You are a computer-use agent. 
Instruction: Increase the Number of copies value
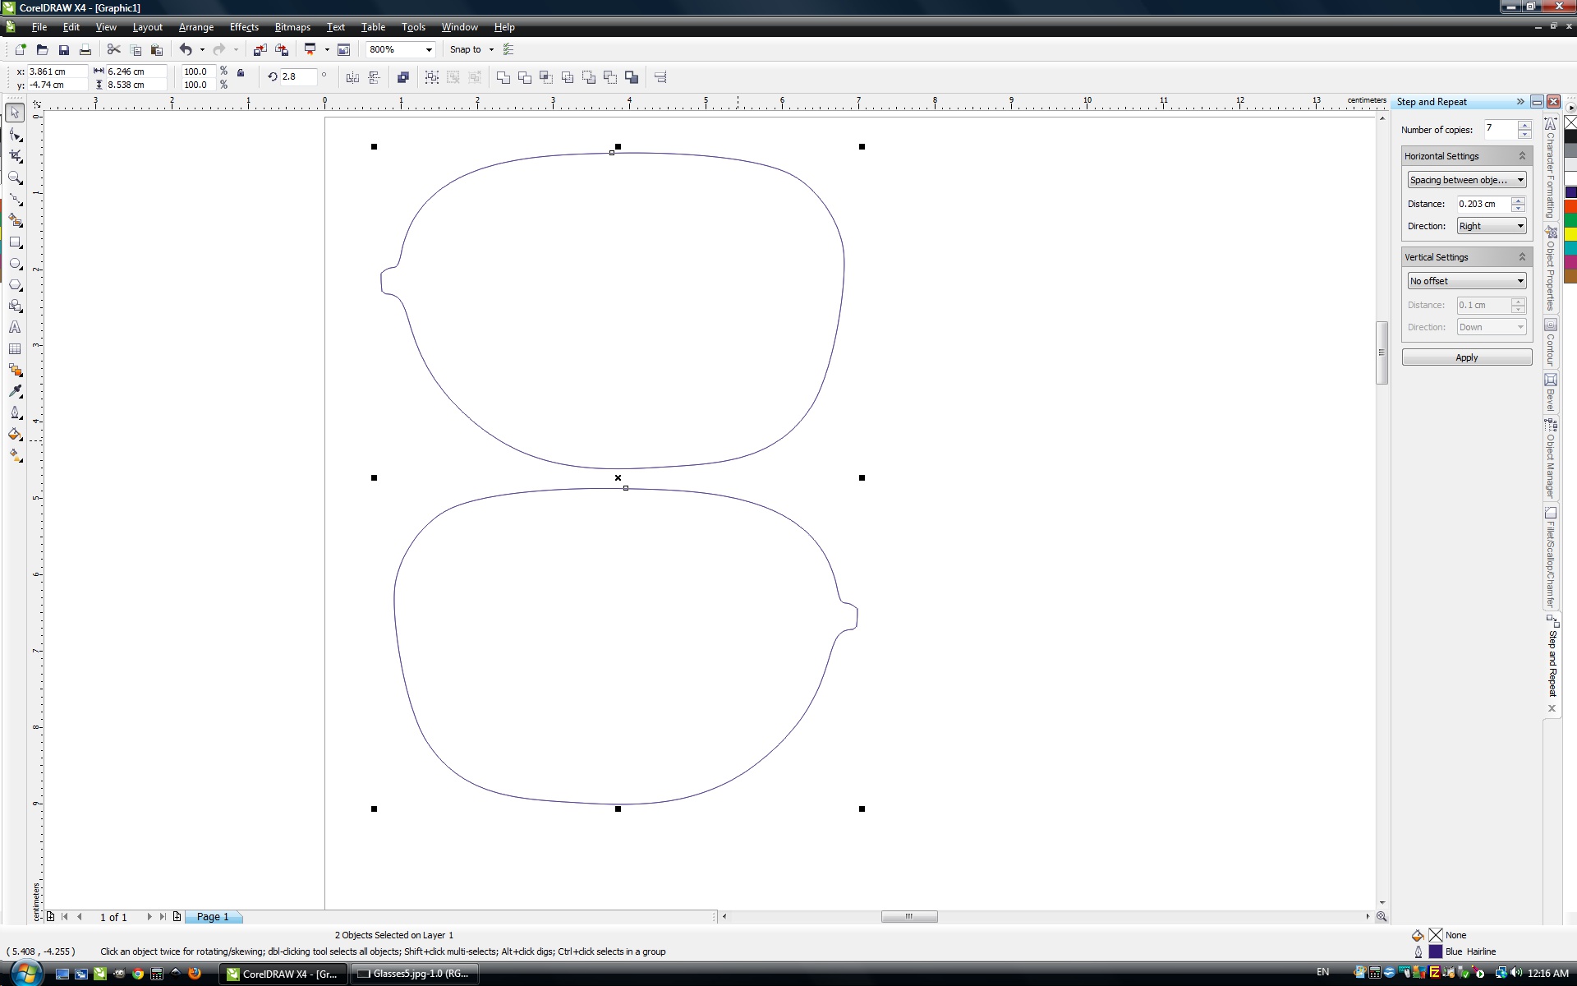[1525, 125]
